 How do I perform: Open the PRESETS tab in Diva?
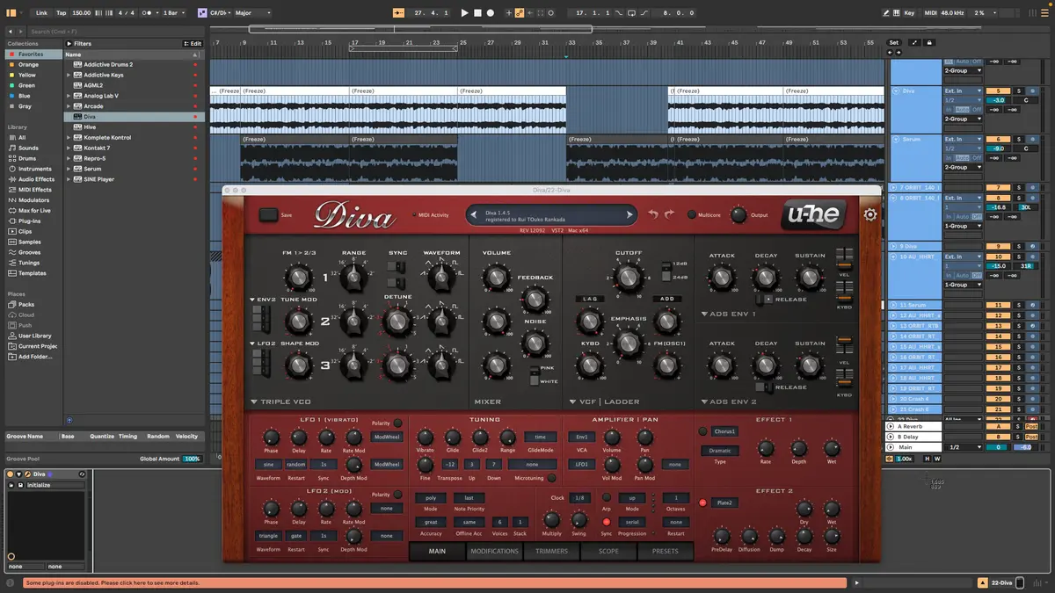(665, 551)
